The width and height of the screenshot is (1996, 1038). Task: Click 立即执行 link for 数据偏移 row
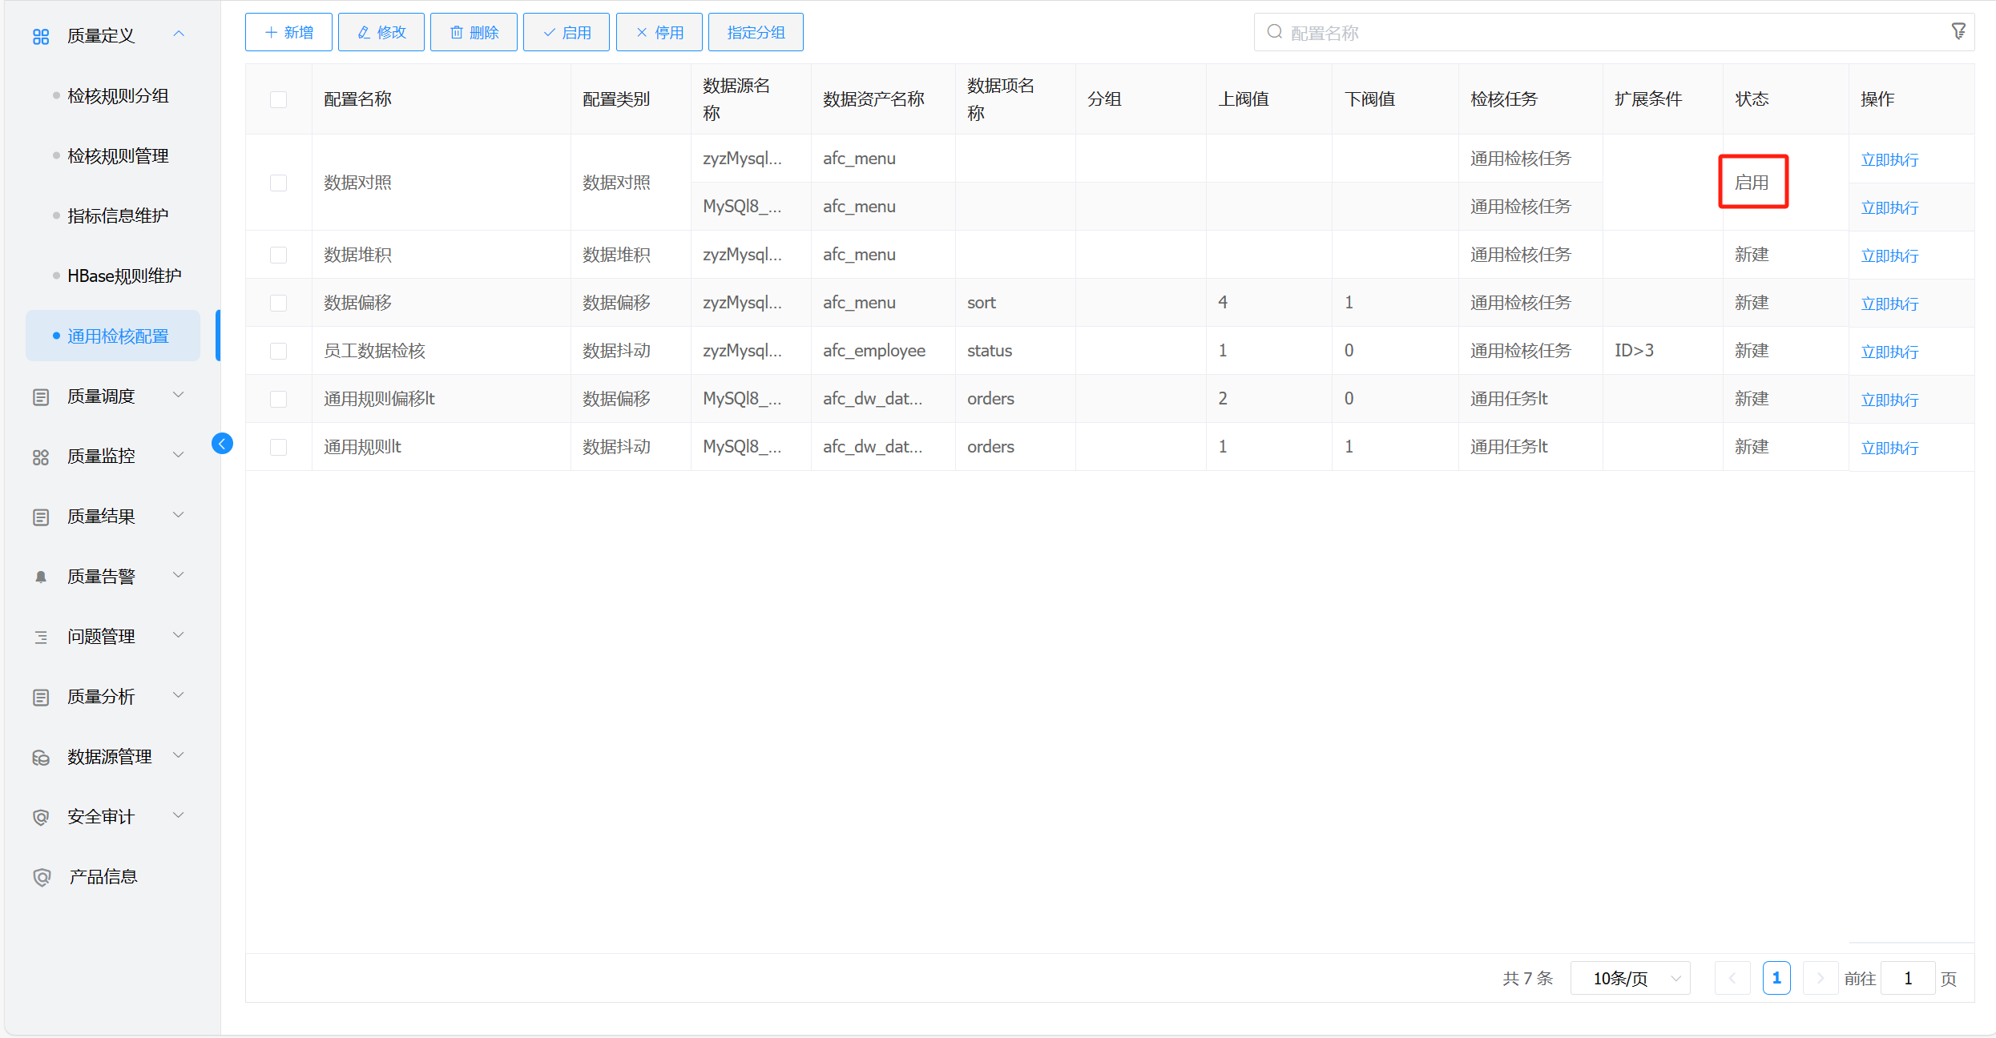tap(1889, 304)
